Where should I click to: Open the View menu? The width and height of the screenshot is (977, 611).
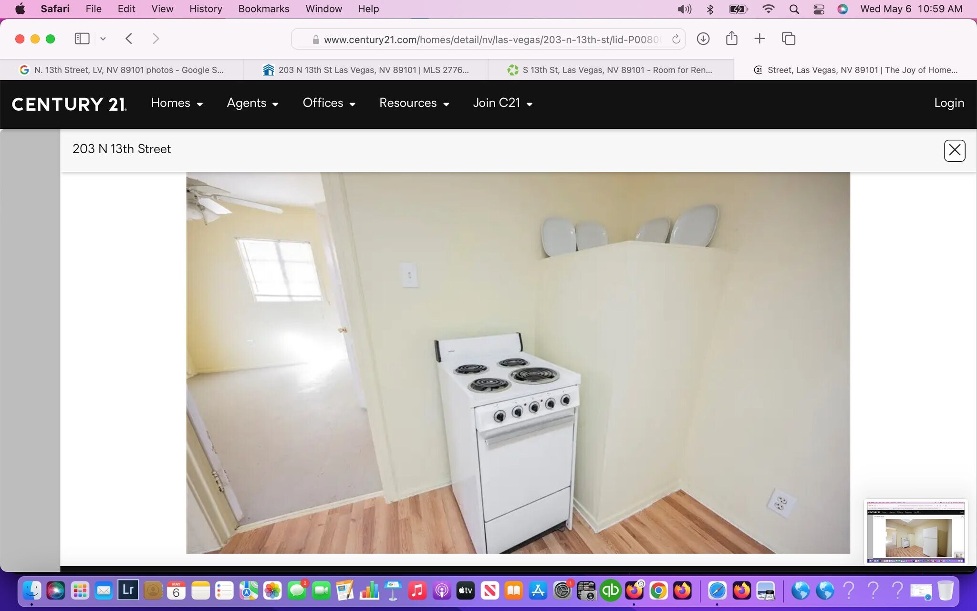(162, 9)
